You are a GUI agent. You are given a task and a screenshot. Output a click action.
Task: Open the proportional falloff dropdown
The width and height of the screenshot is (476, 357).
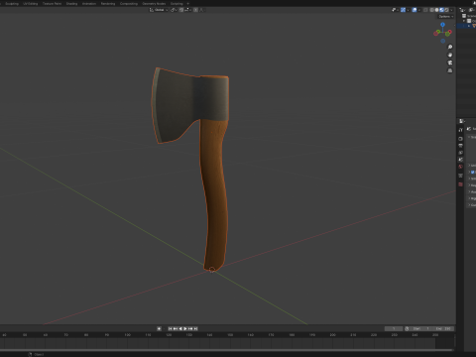[202, 10]
